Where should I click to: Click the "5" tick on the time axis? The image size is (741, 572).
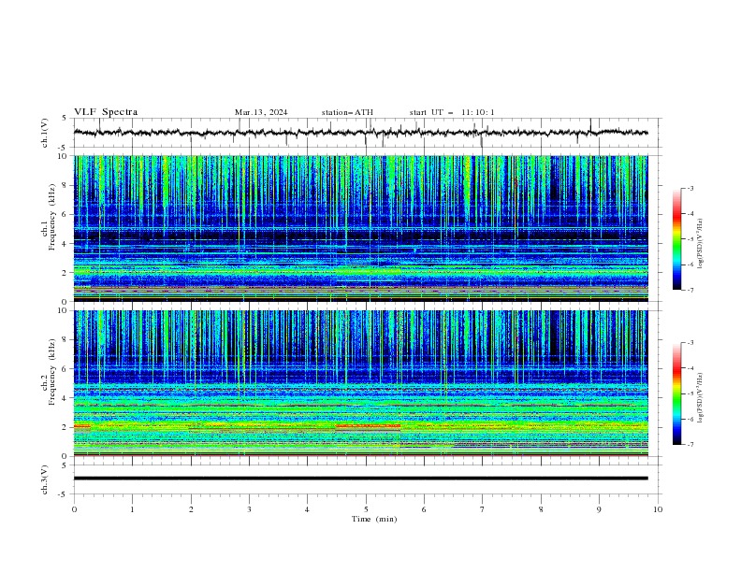(x=366, y=509)
